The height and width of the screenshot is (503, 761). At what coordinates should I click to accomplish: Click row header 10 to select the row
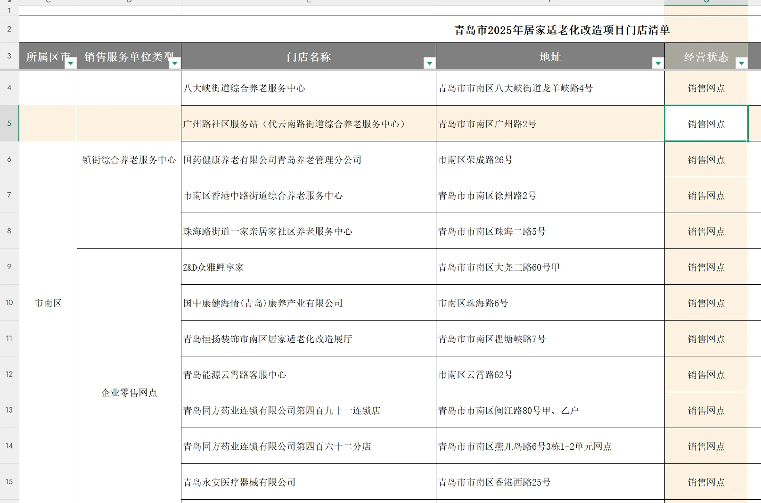tap(9, 303)
